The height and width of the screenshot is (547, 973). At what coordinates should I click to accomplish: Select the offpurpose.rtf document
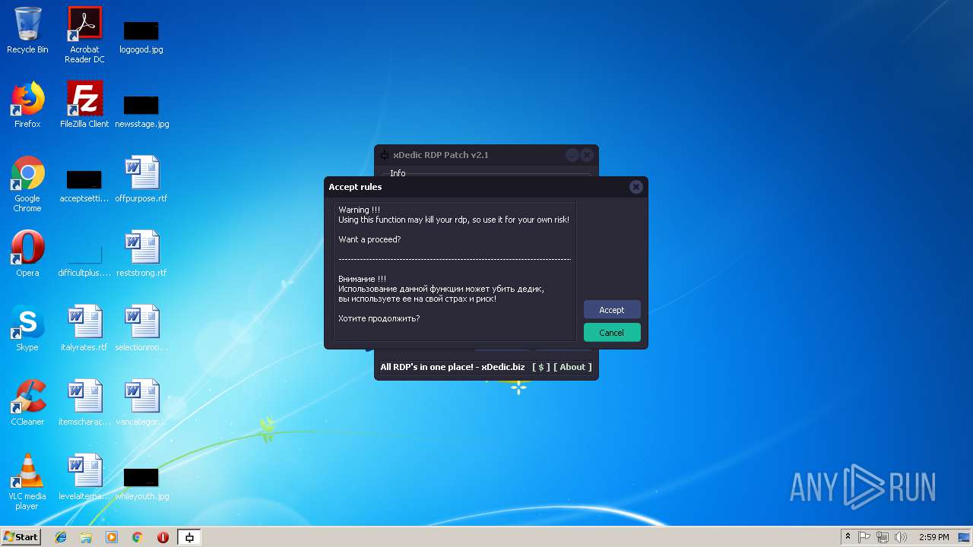pyautogui.click(x=141, y=180)
